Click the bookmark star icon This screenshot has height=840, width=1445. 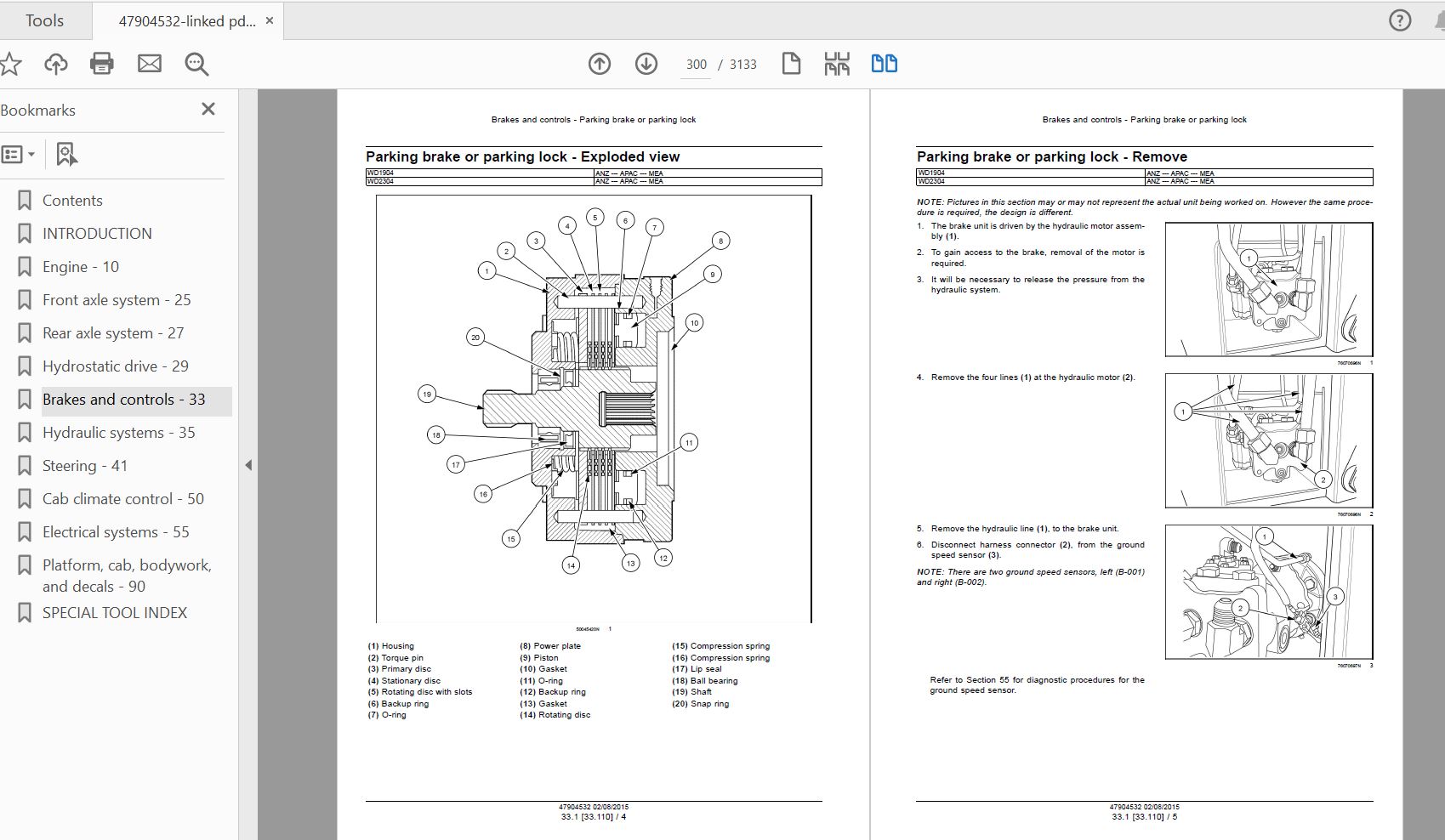10,64
